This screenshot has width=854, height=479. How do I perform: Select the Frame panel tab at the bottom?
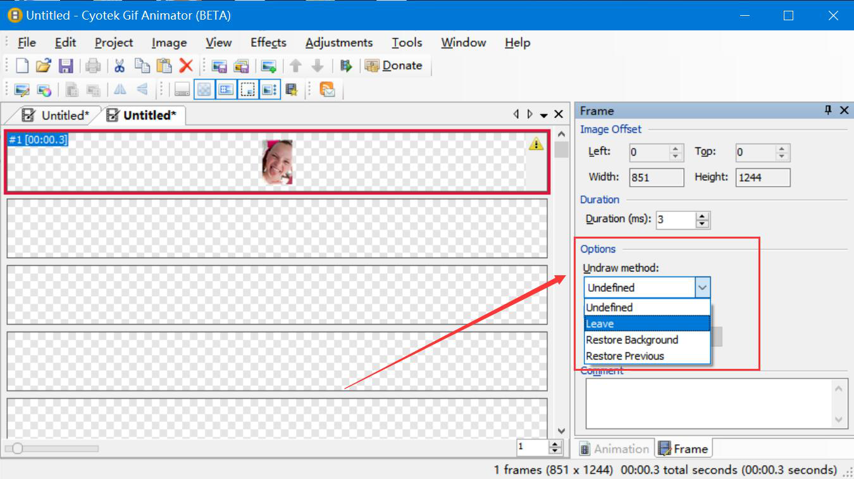[x=683, y=449]
